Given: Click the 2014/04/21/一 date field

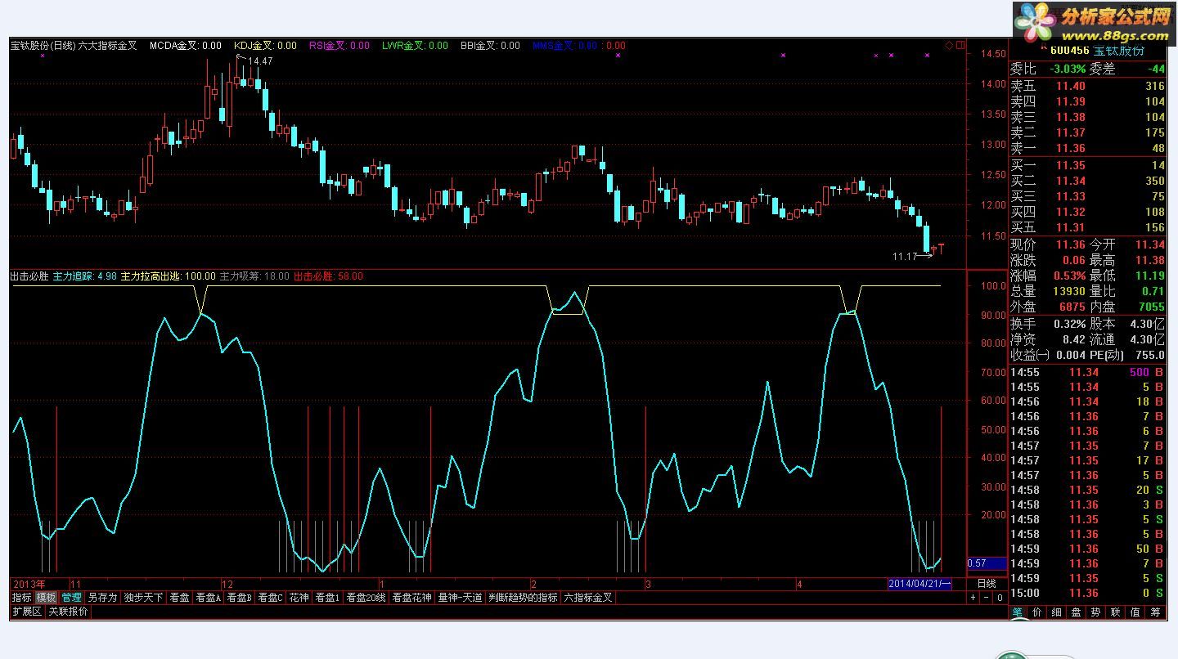Looking at the screenshot, I should pyautogui.click(x=919, y=584).
